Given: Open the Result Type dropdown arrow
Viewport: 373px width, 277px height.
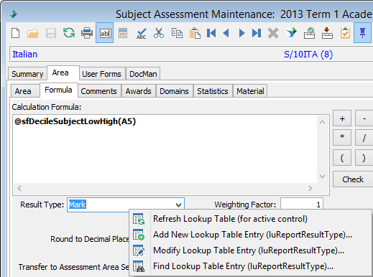Looking at the screenshot, I should tap(178, 205).
